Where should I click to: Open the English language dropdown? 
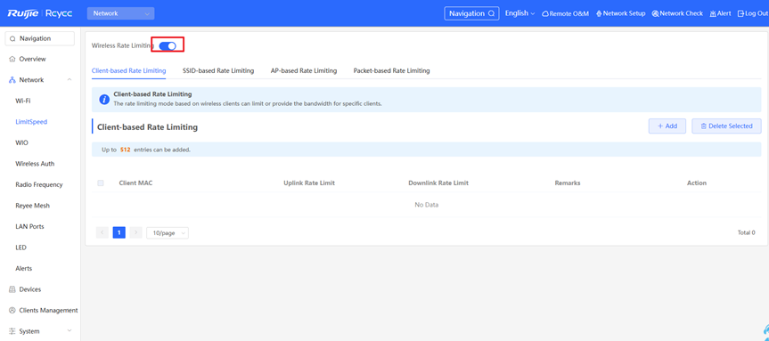click(x=519, y=13)
